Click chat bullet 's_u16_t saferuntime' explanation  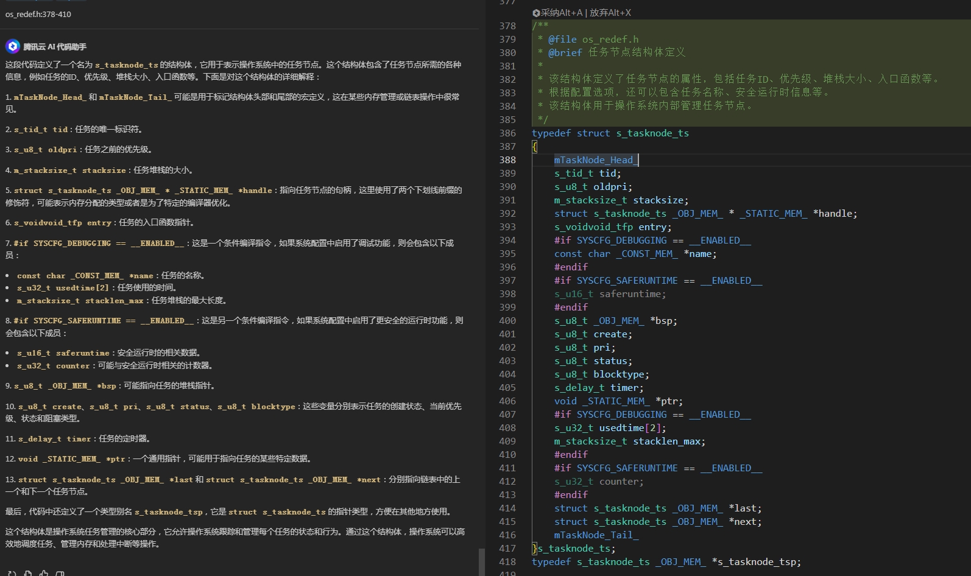(109, 353)
